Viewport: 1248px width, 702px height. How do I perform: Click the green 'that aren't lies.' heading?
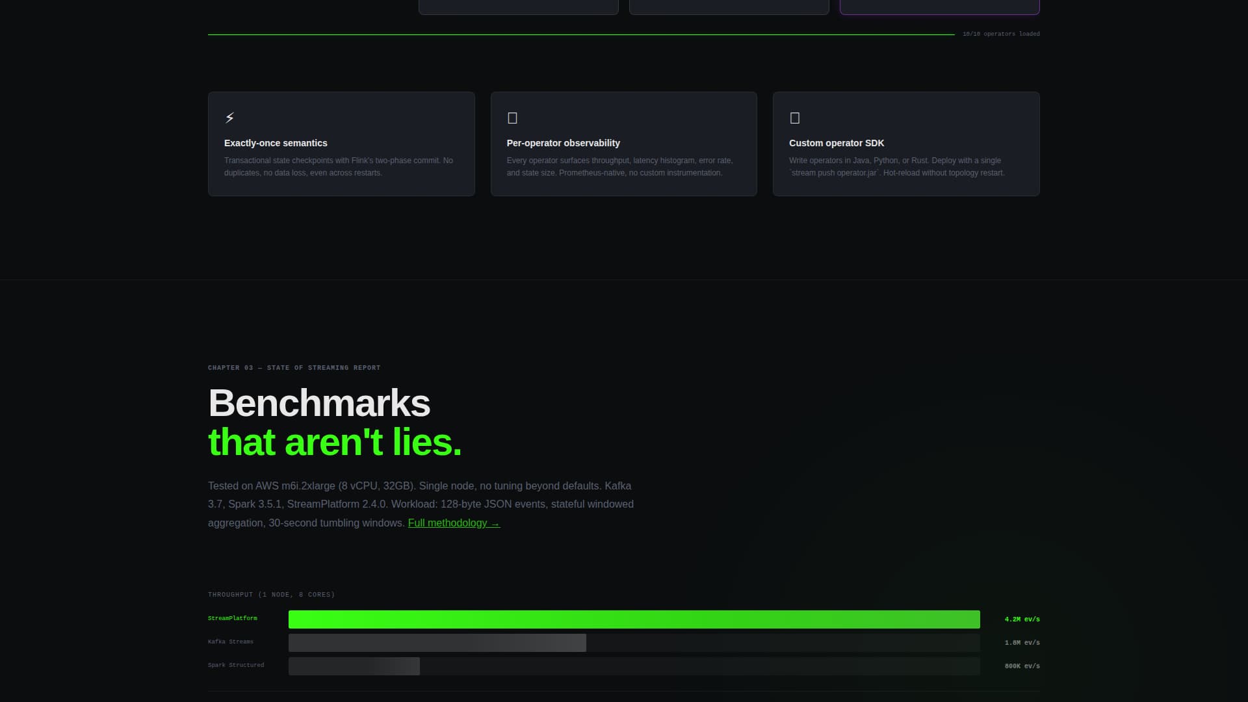click(x=335, y=442)
